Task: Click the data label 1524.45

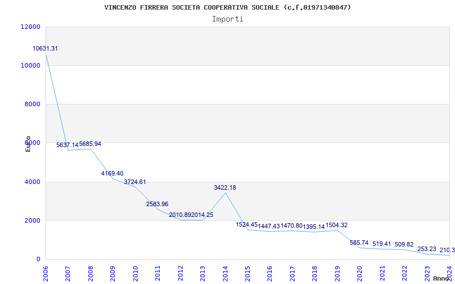Action: coord(247,224)
